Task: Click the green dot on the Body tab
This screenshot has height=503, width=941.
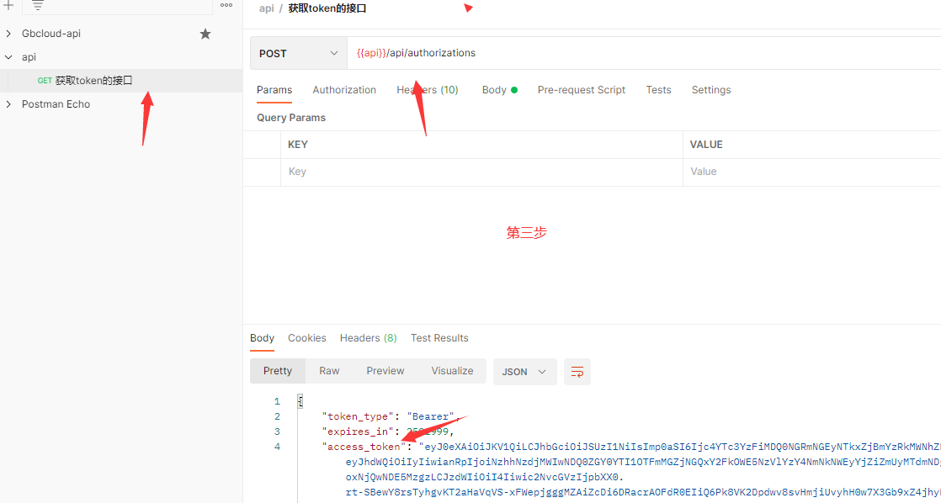Action: 514,89
